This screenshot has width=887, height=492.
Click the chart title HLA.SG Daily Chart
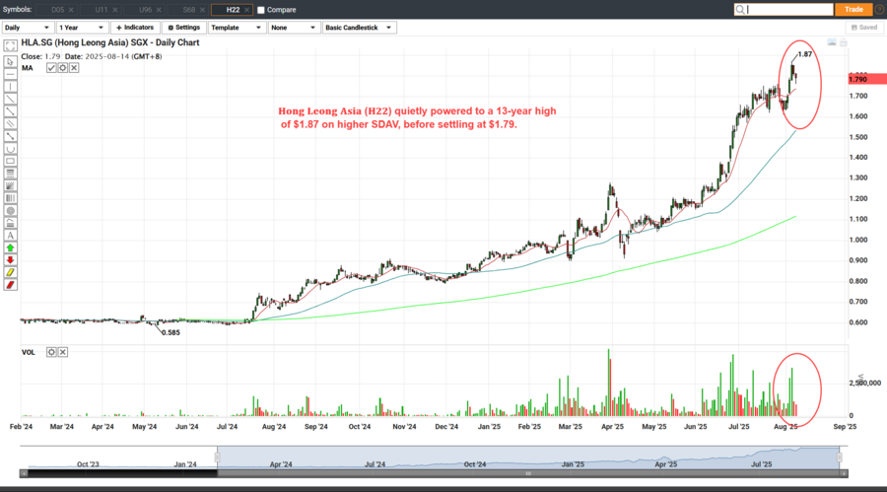click(110, 42)
